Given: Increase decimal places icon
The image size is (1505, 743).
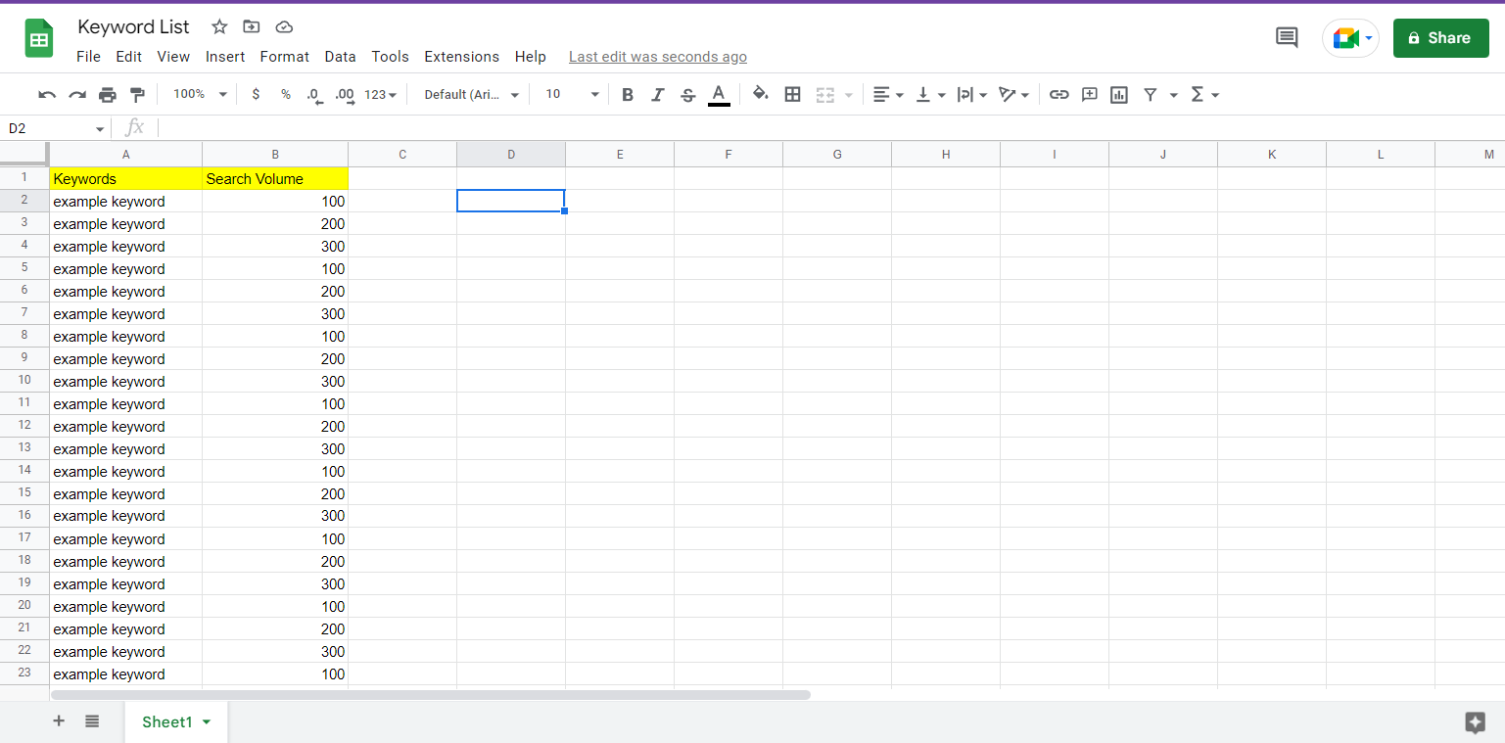Looking at the screenshot, I should [345, 95].
